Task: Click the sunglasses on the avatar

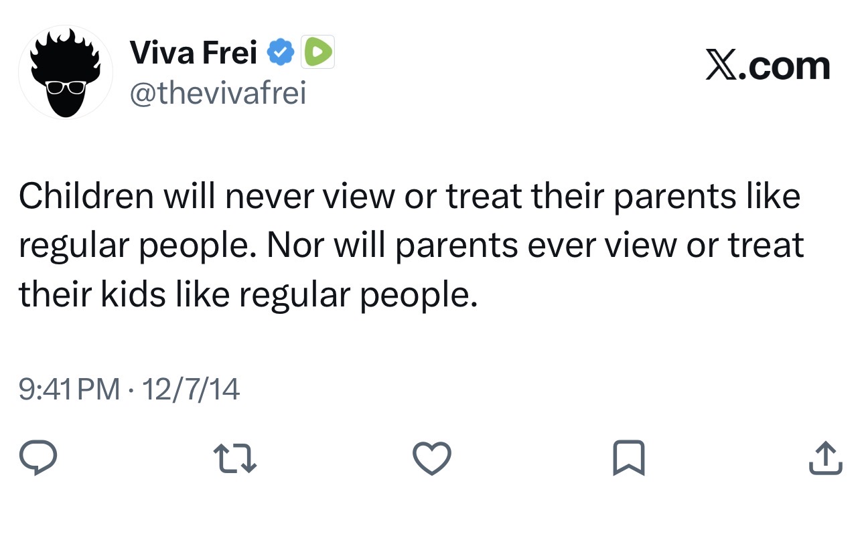Action: [x=65, y=86]
